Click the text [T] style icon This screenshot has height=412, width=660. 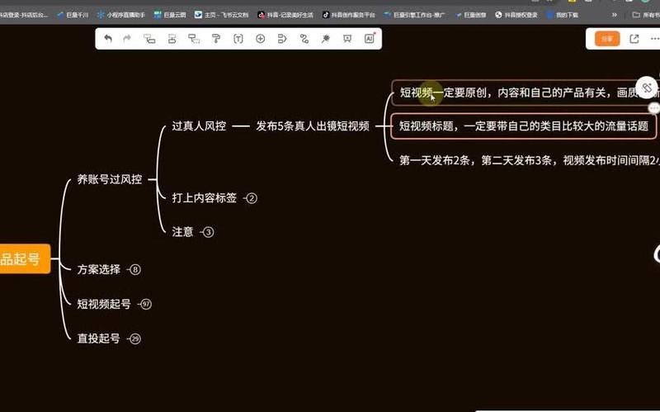click(x=238, y=39)
